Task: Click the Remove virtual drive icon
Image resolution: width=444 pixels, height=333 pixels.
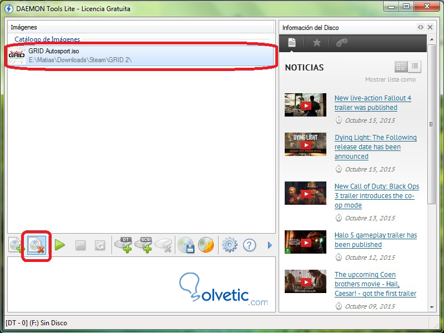Action: [x=163, y=245]
